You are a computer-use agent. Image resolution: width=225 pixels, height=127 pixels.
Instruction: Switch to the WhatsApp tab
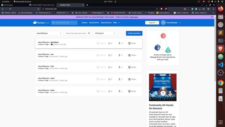[x=14, y=5]
